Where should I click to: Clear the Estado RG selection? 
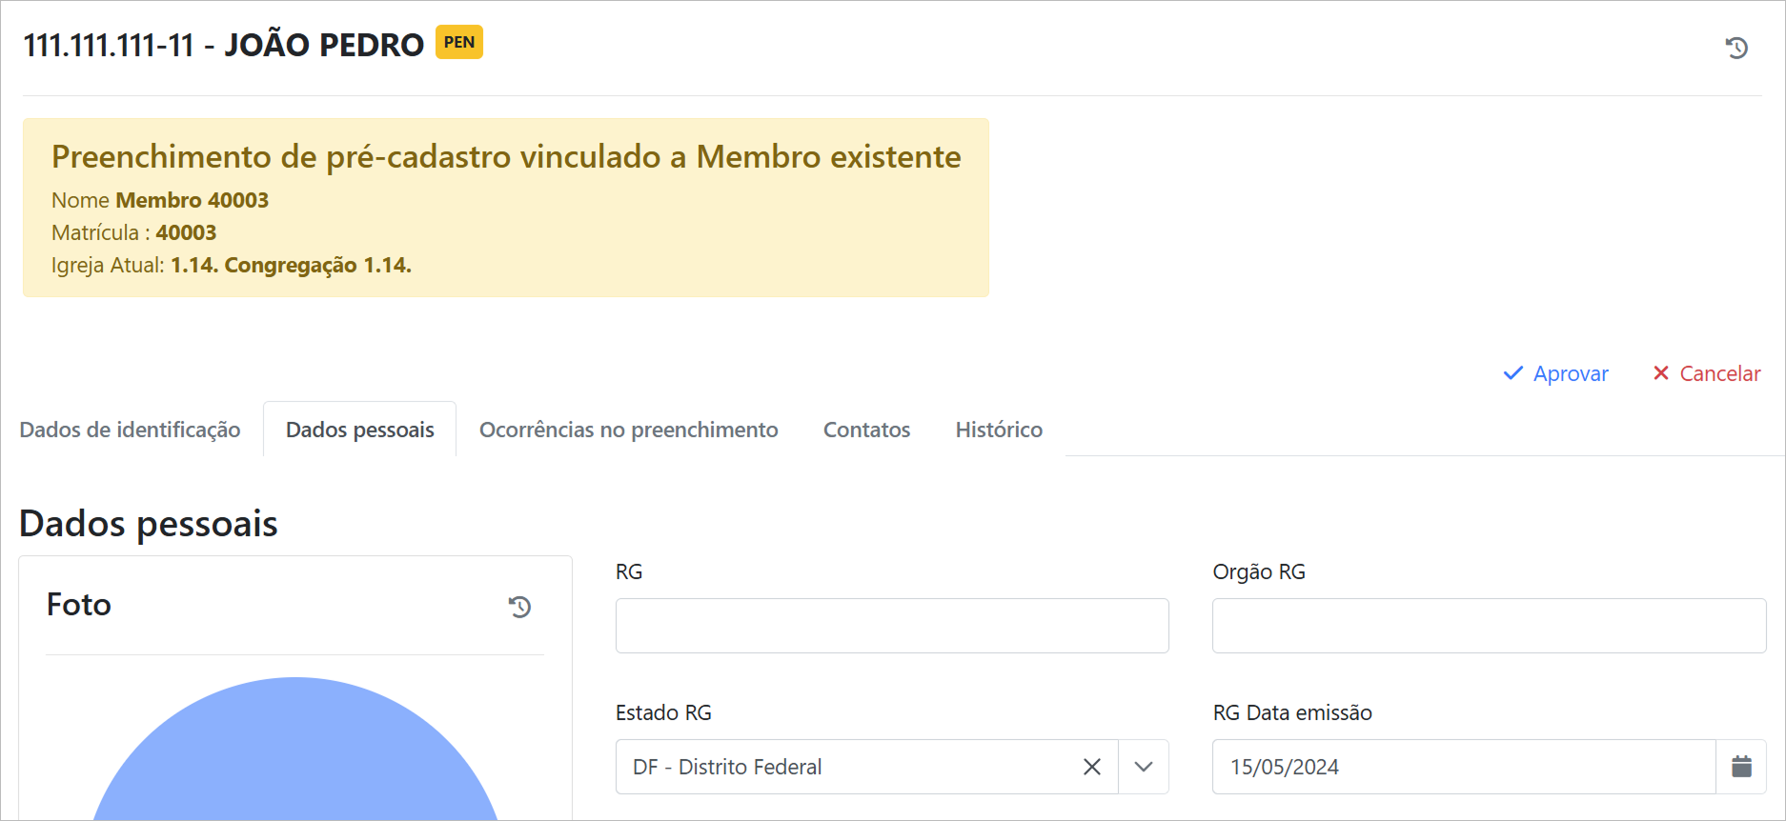click(1092, 767)
